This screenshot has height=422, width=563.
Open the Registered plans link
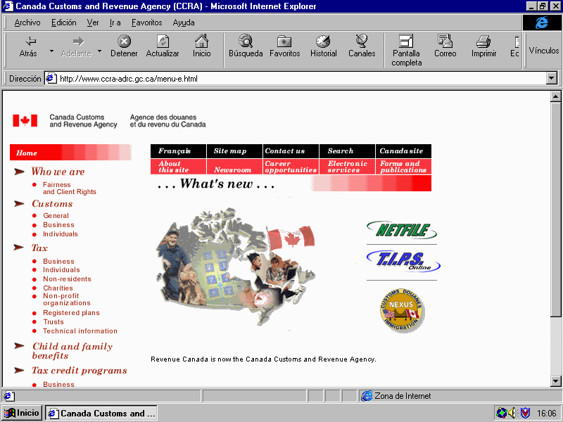pos(72,312)
